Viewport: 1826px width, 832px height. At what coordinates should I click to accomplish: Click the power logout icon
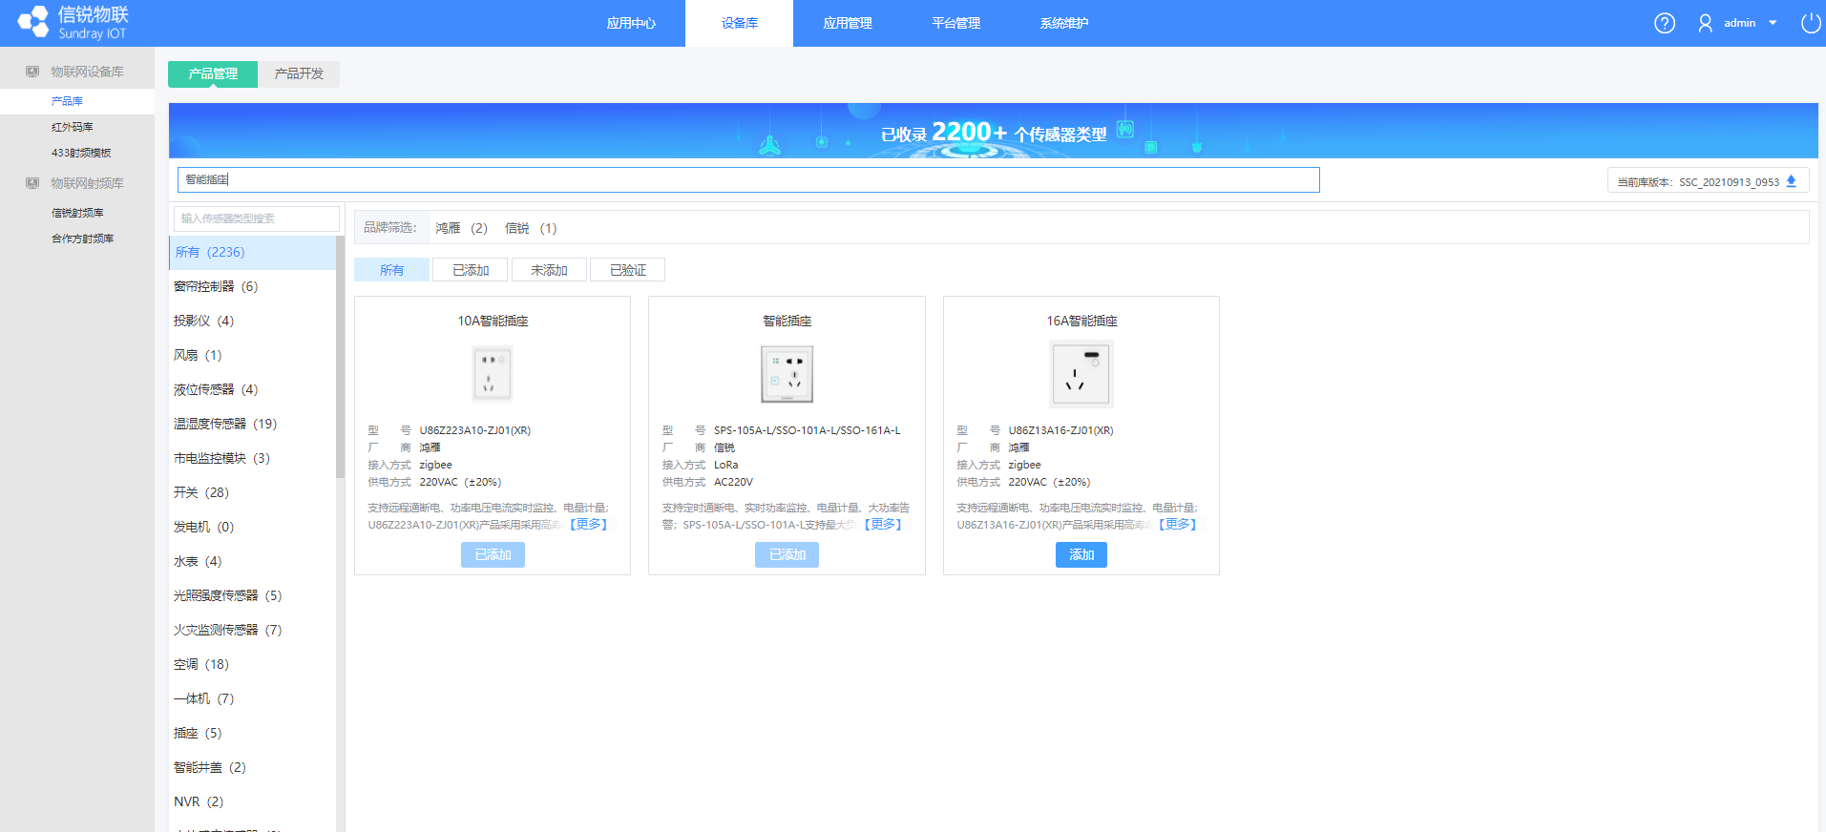pyautogui.click(x=1810, y=23)
